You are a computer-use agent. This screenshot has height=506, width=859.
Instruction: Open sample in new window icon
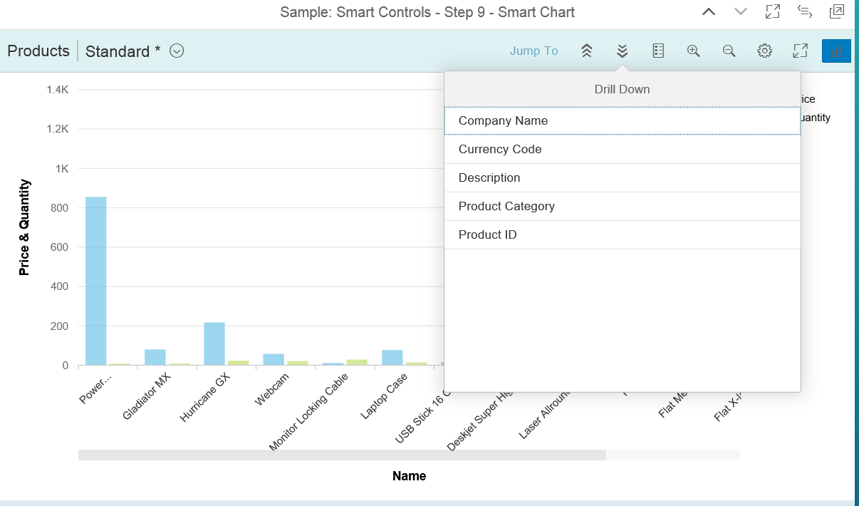(x=837, y=11)
